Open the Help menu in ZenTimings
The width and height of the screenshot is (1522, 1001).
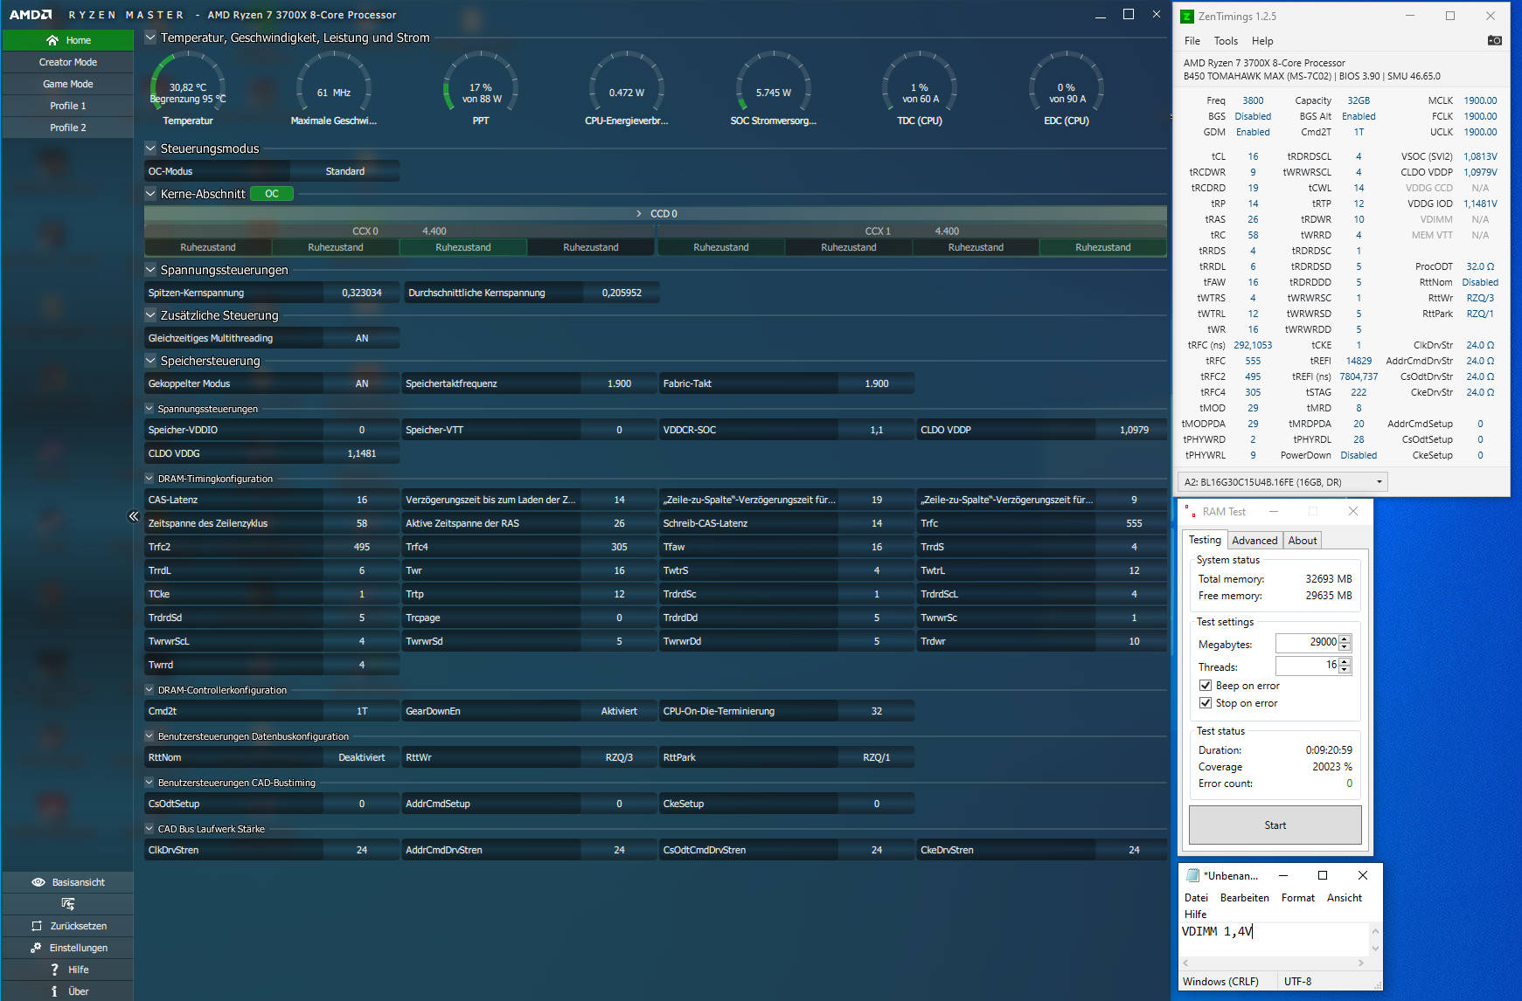1262,41
